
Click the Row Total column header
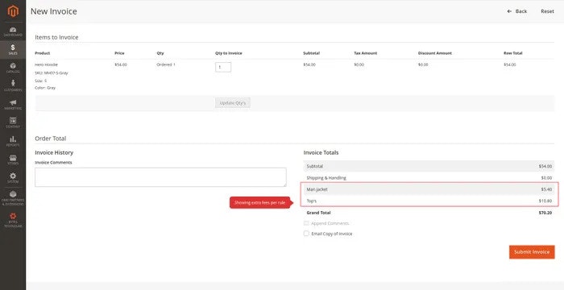(513, 53)
